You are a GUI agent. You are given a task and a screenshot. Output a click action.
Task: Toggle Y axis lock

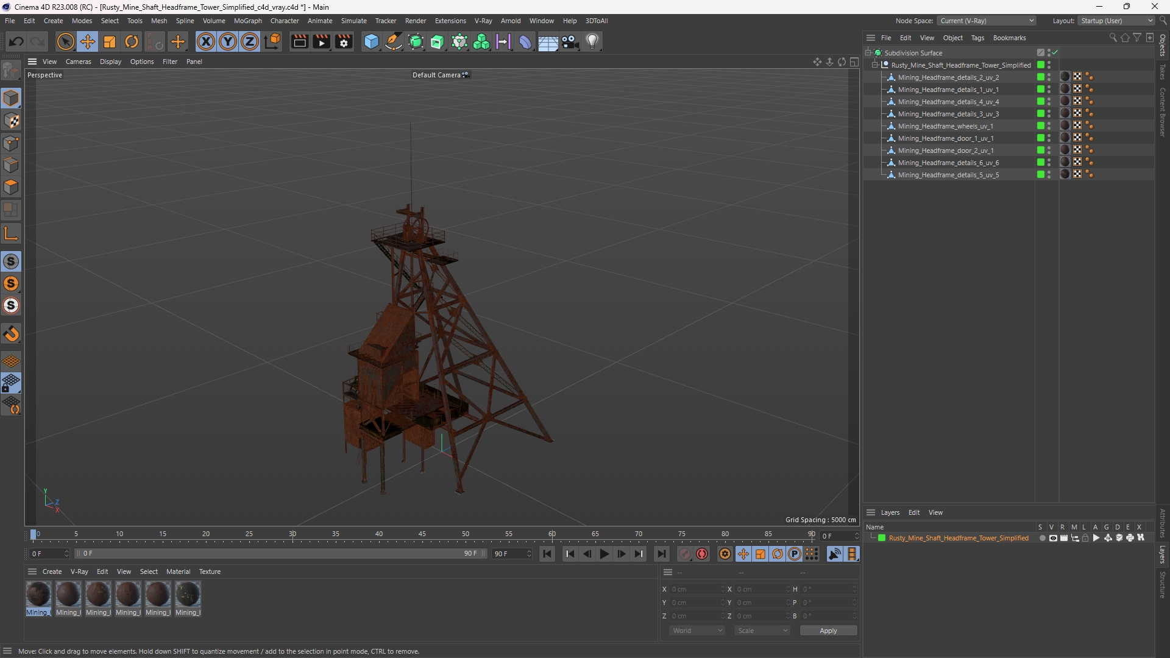pos(228,41)
